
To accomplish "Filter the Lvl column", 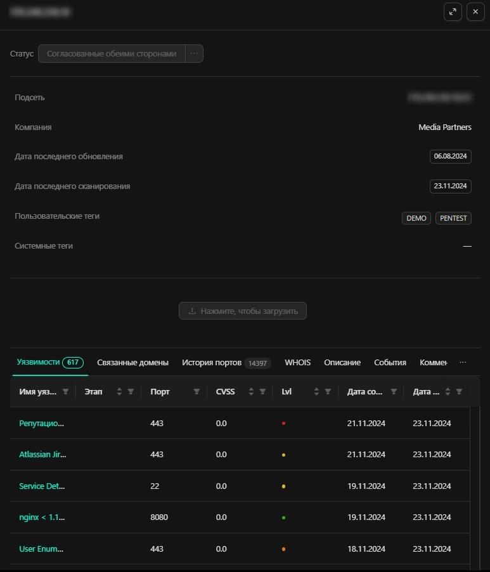I will coord(328,392).
